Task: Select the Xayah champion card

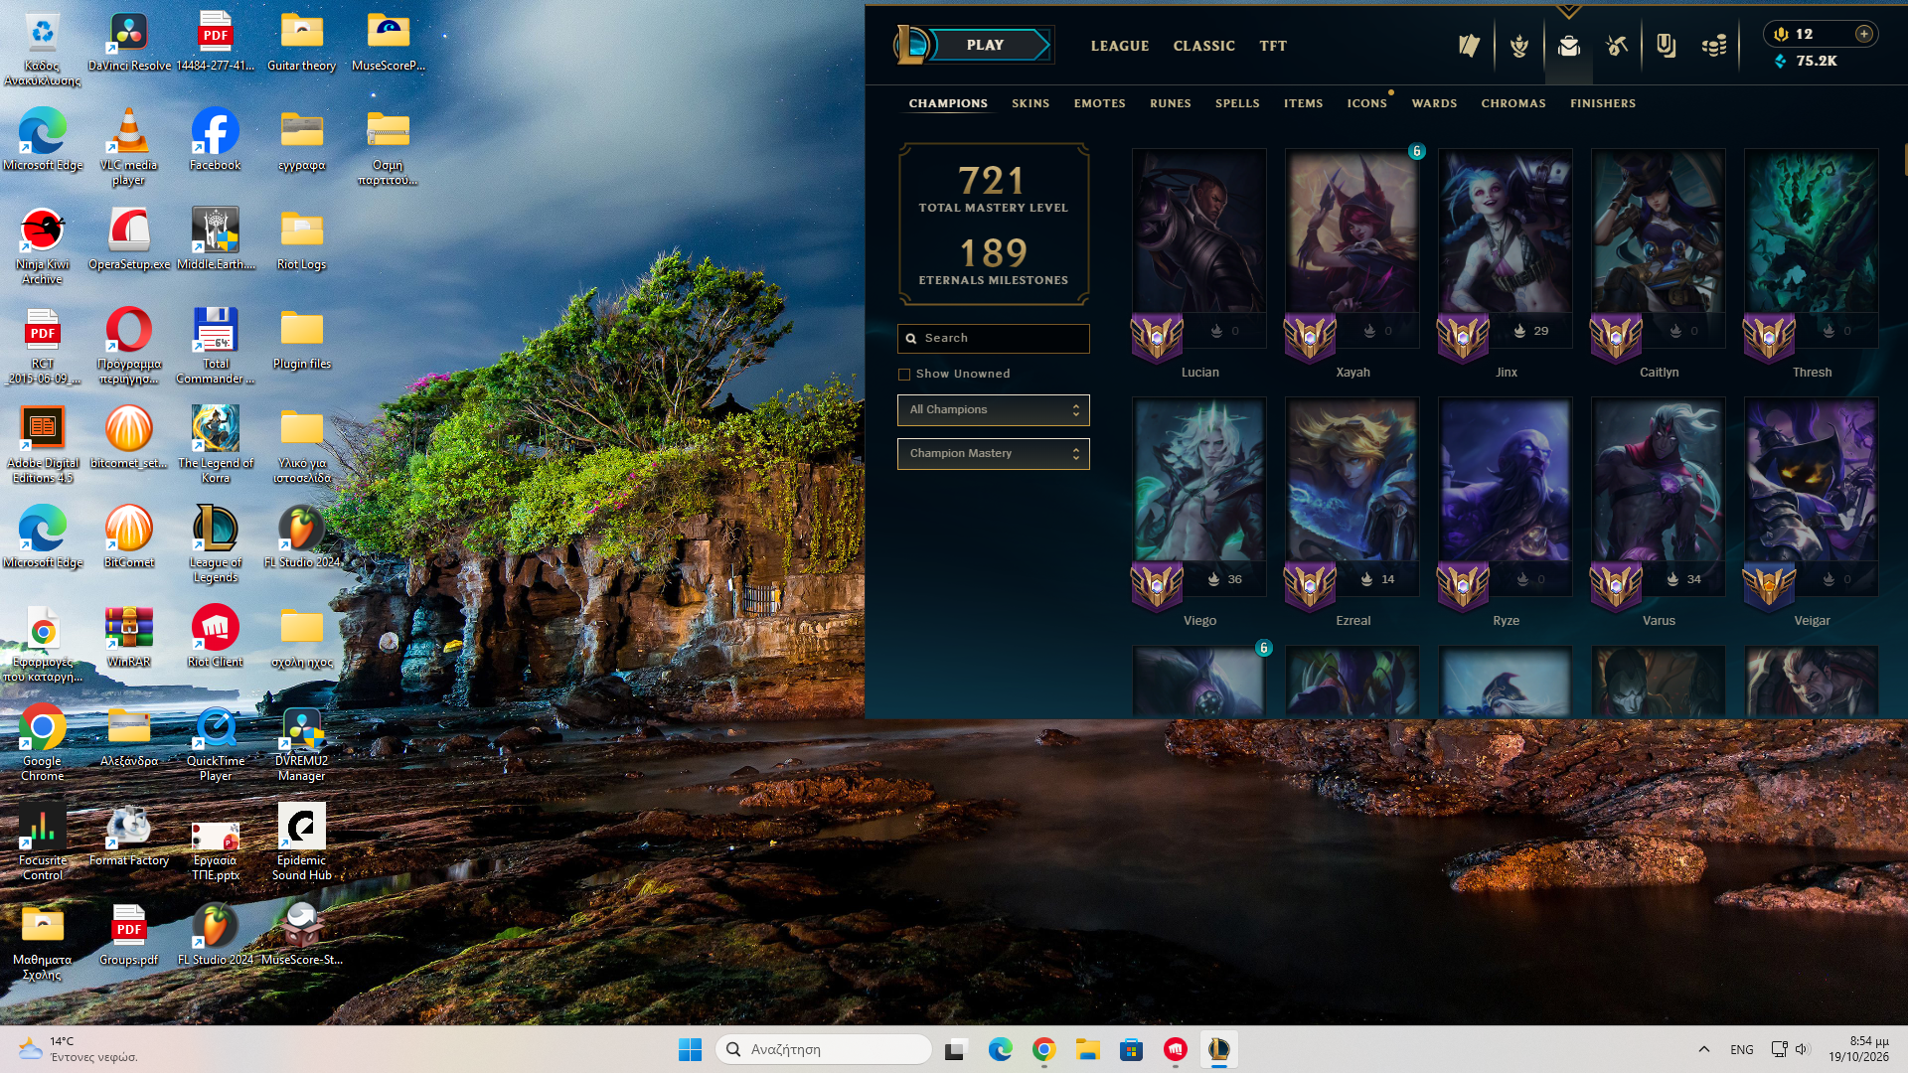Action: click(x=1352, y=248)
